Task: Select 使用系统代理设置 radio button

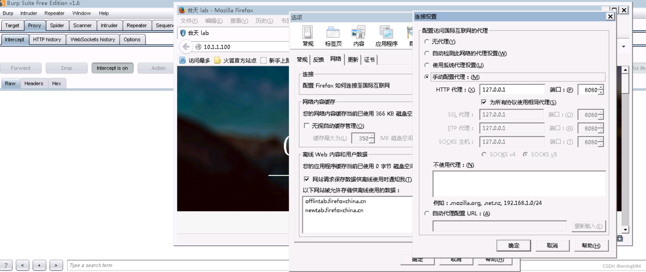Action: [x=427, y=65]
